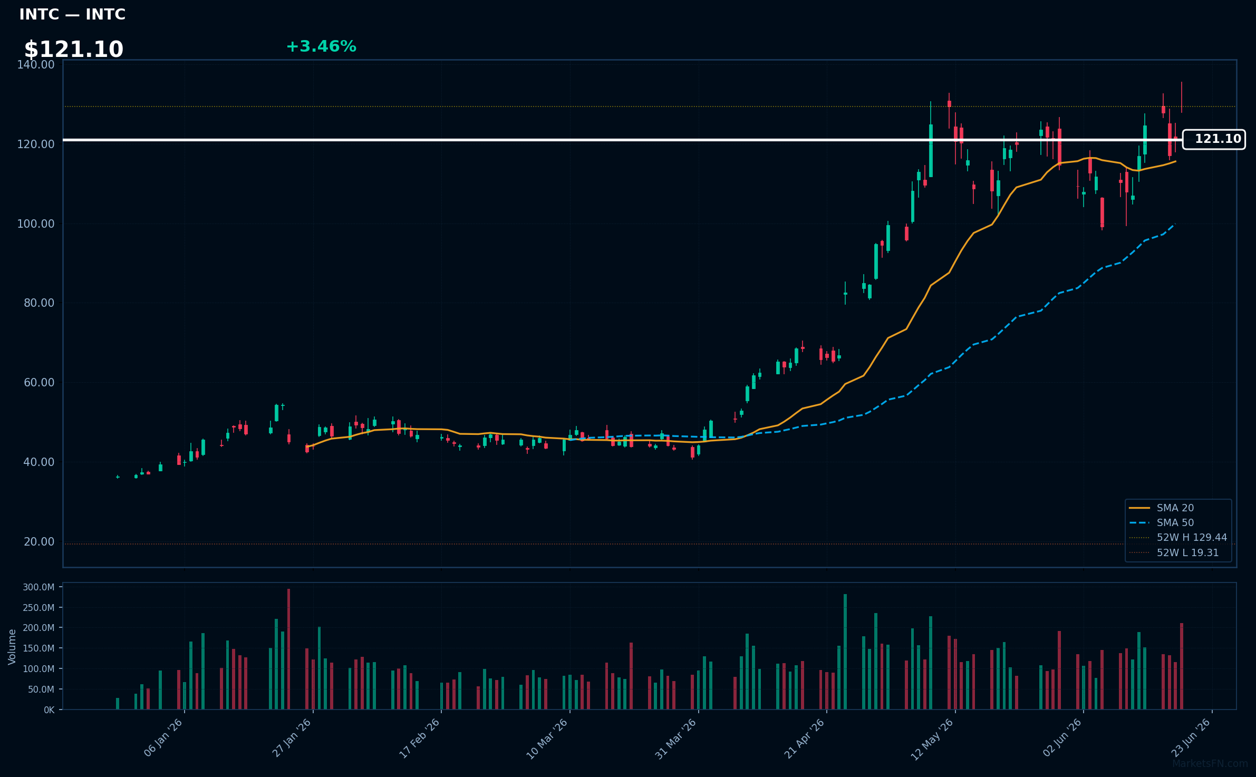This screenshot has width=1256, height=777.
Task: Click the 21 Apr '26 date label
Action: [x=805, y=739]
